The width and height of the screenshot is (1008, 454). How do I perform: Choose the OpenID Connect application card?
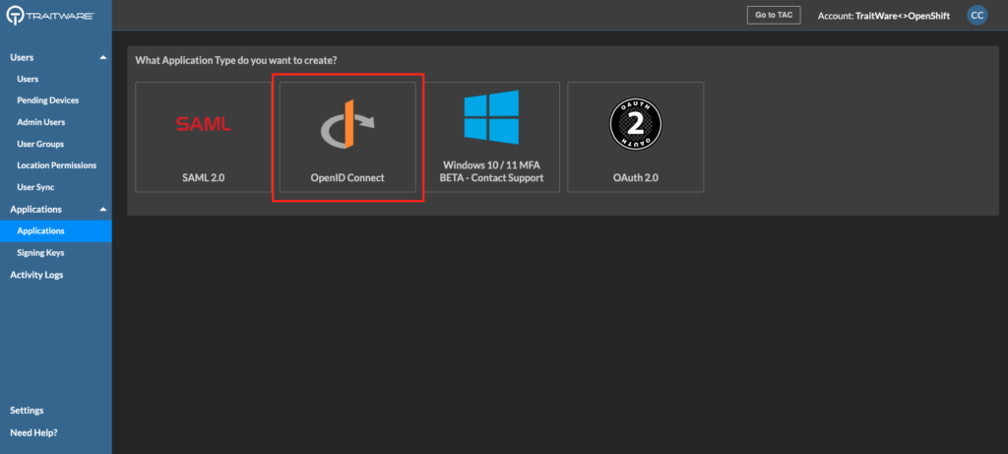pos(347,137)
